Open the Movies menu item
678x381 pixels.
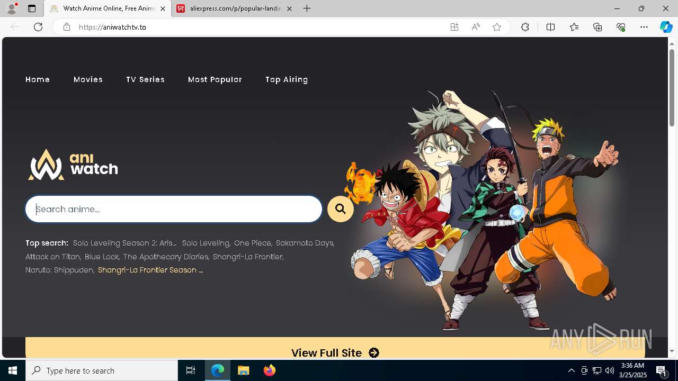pos(88,79)
